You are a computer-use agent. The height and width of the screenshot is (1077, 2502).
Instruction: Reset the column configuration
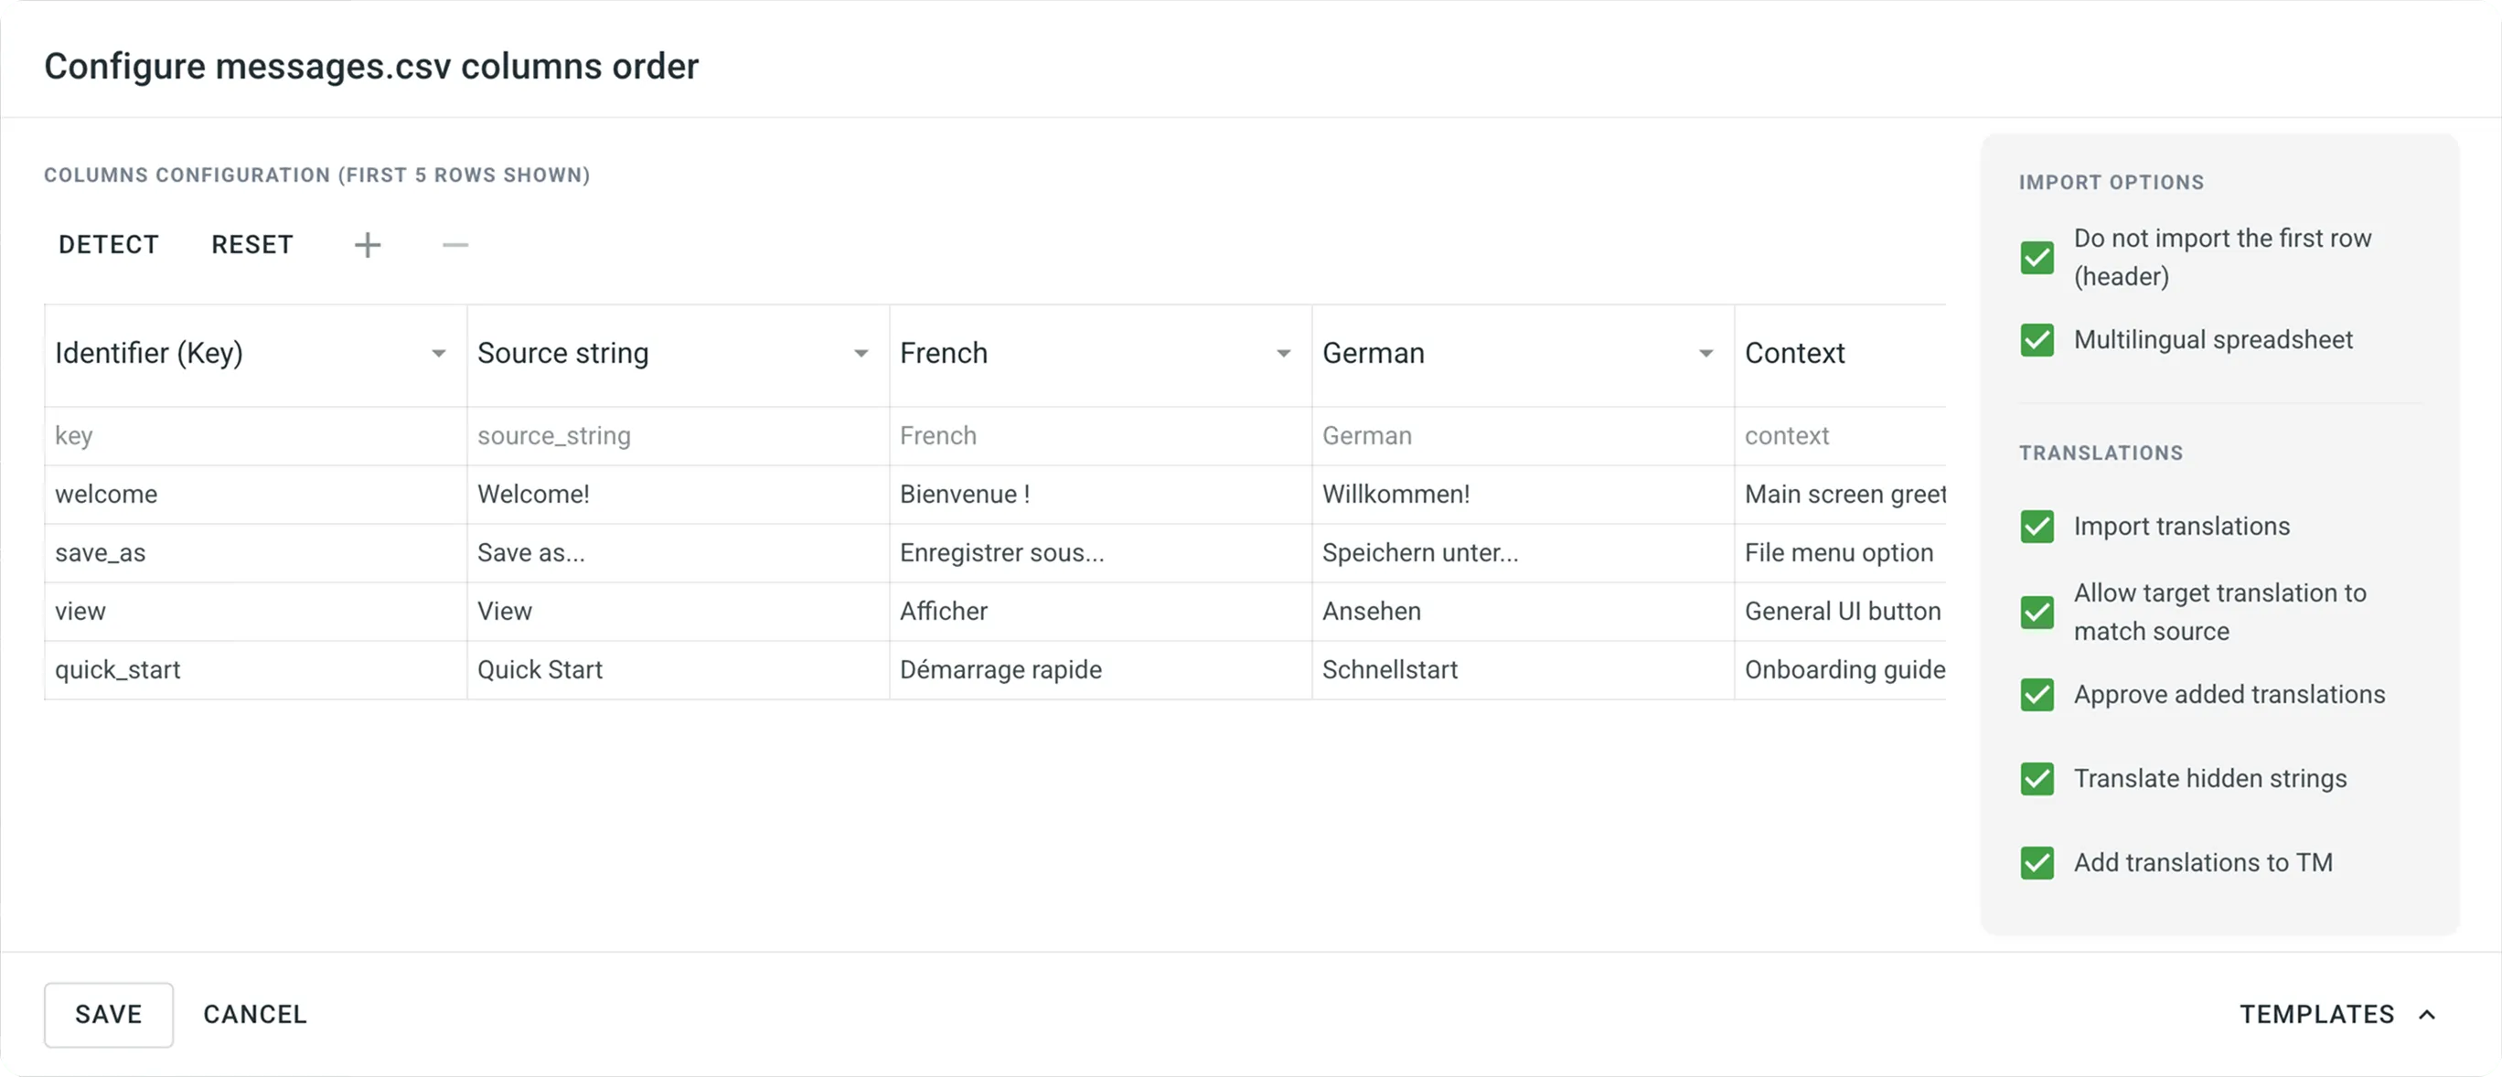(251, 244)
